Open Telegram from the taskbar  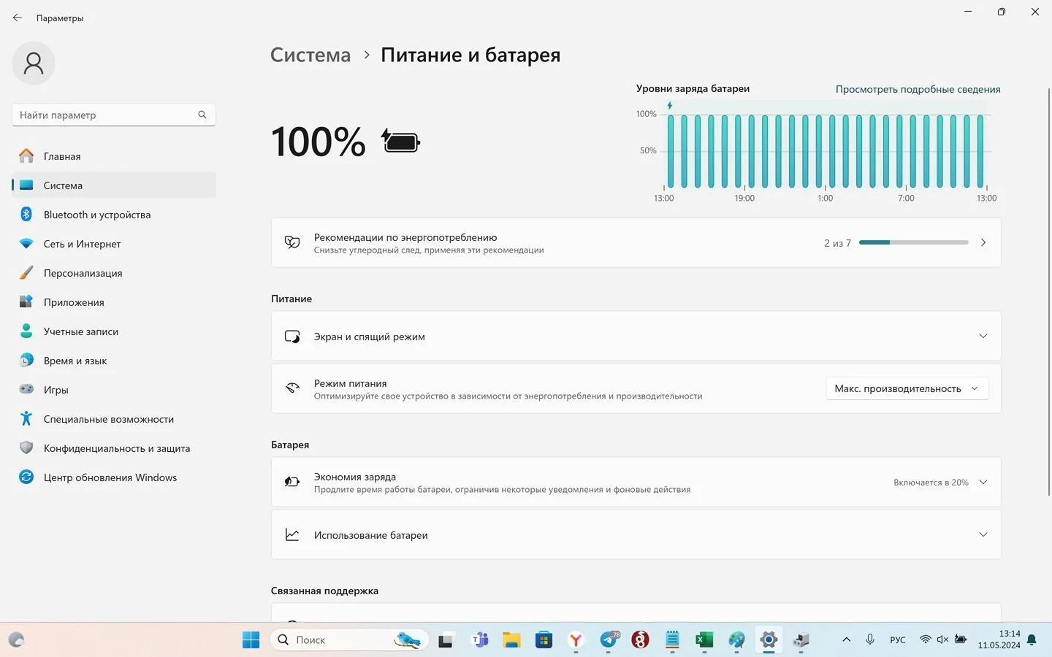[609, 640]
